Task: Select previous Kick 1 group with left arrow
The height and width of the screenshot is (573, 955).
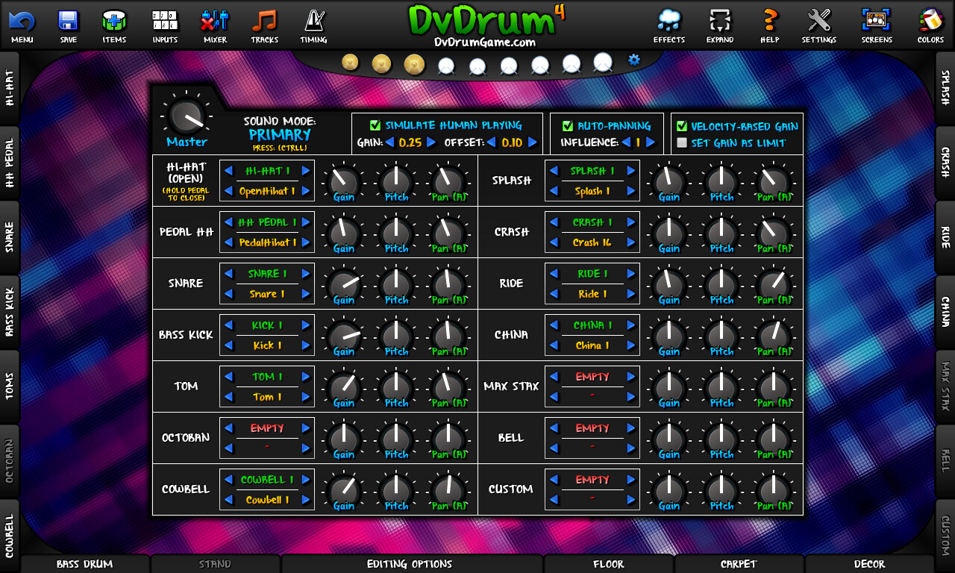Action: pyautogui.click(x=228, y=325)
